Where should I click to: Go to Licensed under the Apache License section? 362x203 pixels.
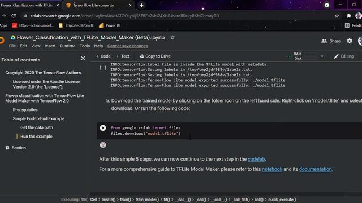pyautogui.click(x=46, y=84)
